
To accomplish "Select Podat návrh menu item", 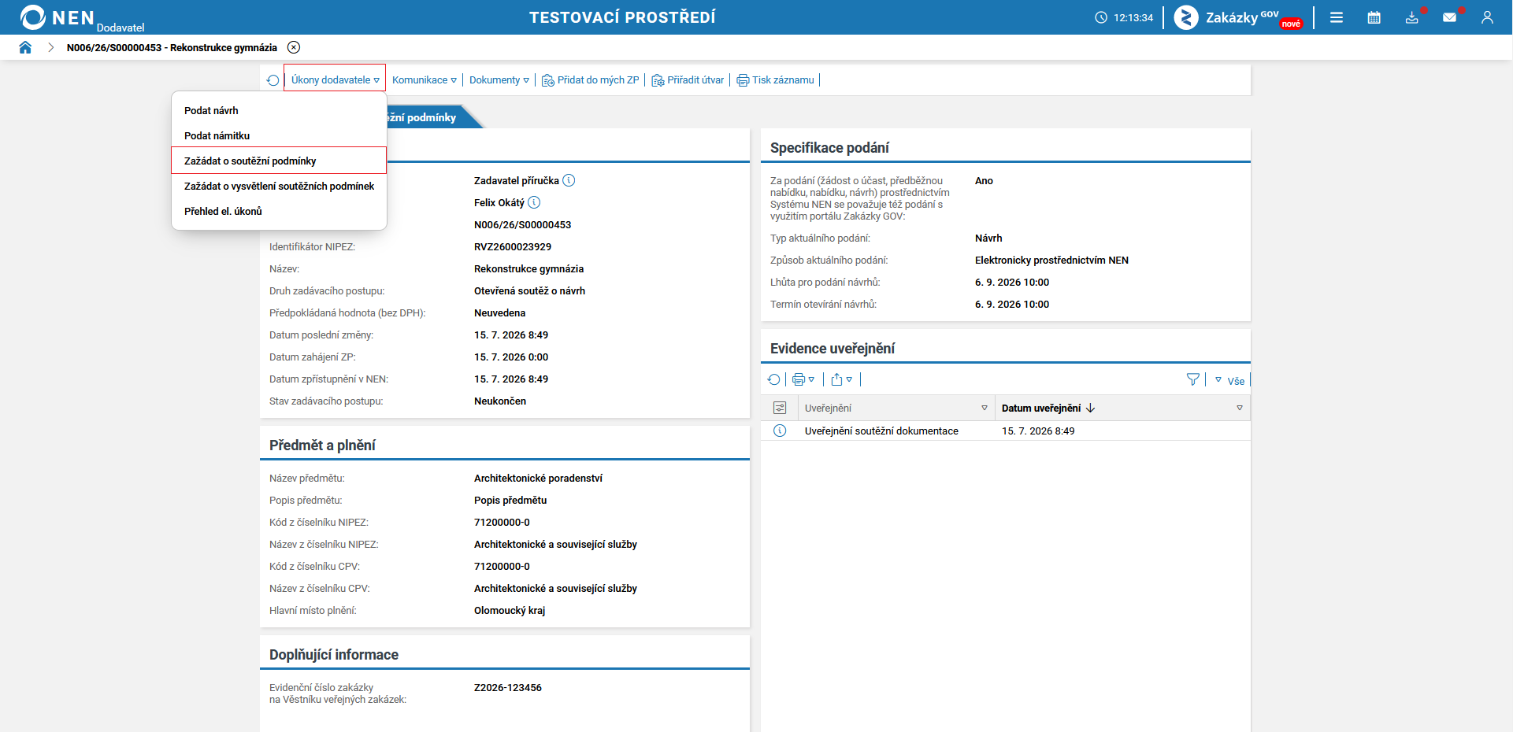I will point(279,110).
